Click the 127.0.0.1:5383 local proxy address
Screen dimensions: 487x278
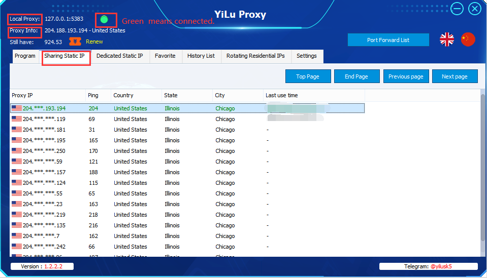click(64, 19)
